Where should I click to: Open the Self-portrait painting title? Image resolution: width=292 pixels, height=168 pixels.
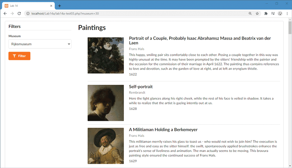click(141, 87)
